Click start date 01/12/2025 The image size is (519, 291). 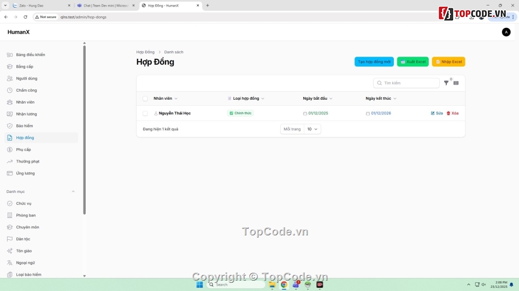(x=318, y=113)
